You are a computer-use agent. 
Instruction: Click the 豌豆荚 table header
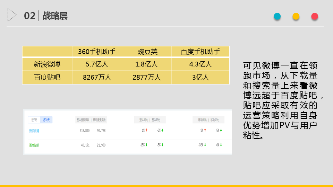[x=147, y=52]
